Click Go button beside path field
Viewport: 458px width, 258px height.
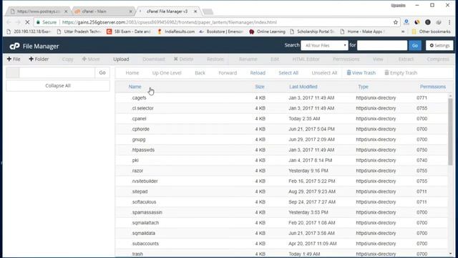(x=102, y=72)
